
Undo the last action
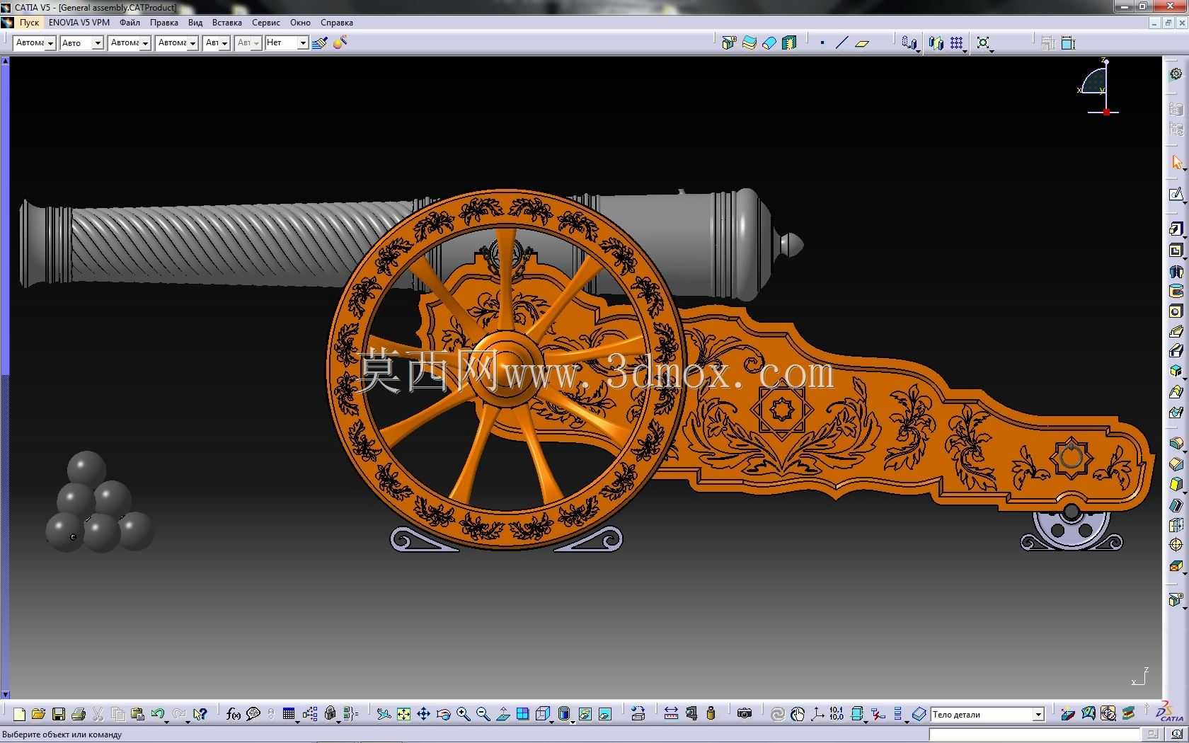pos(157,714)
